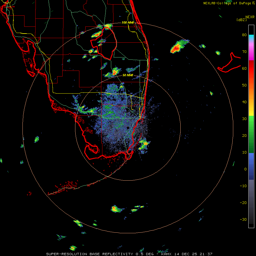The width and height of the screenshot is (256, 256).
Task: Select the -30 value on the dBZ scale
Action: point(243,219)
